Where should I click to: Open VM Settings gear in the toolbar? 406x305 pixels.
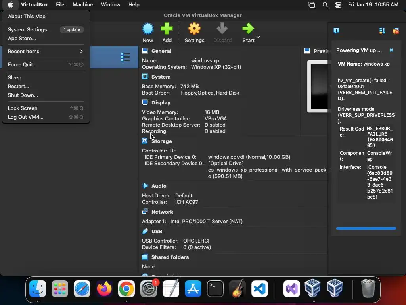194,29
